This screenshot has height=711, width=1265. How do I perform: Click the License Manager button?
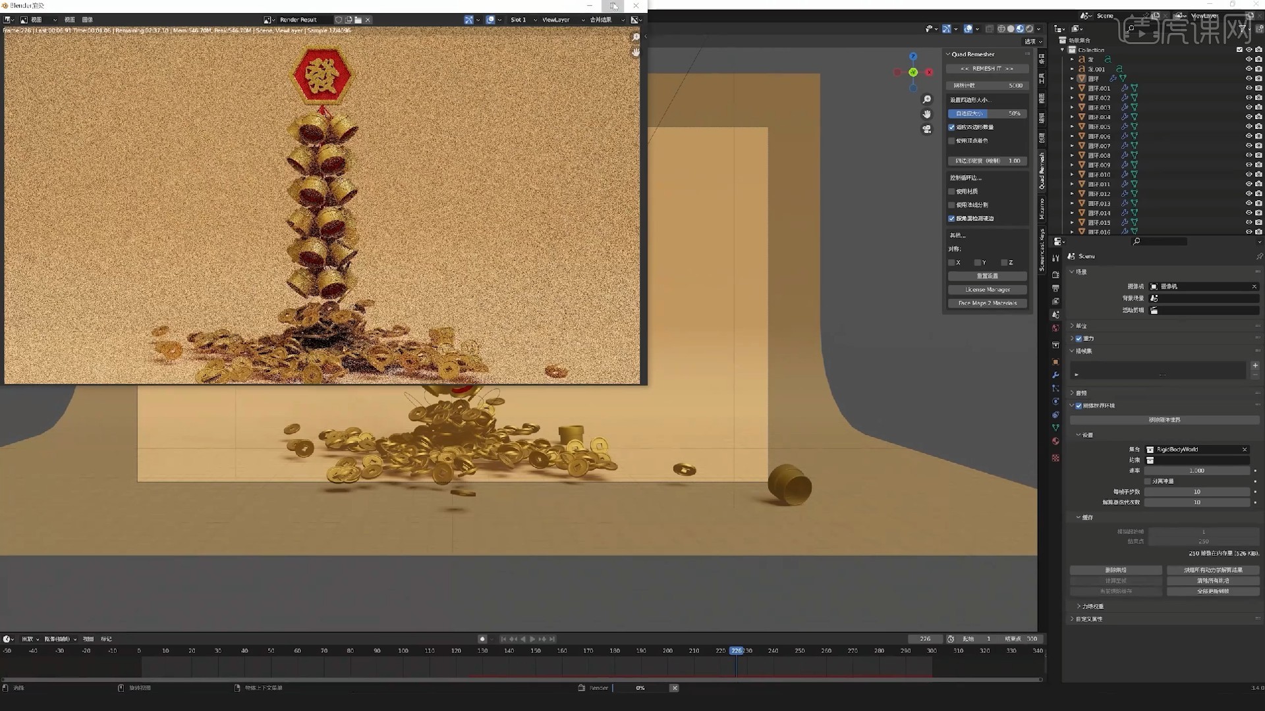[987, 290]
